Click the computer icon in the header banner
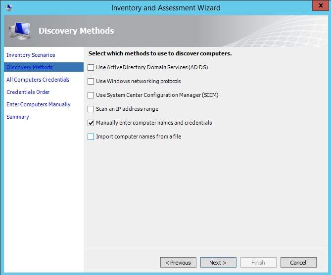Screen dimensions: 331x275 (20, 32)
